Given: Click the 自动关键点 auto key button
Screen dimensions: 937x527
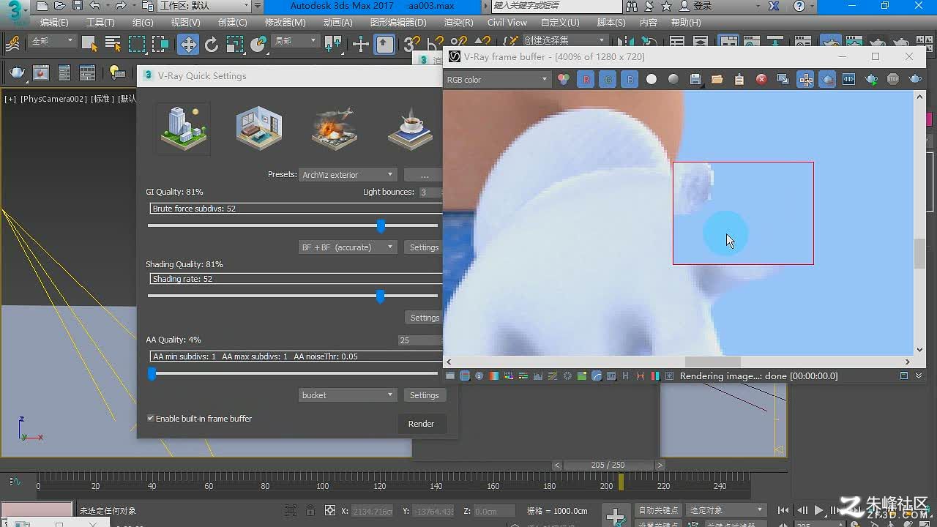Looking at the screenshot, I should pyautogui.click(x=658, y=510).
